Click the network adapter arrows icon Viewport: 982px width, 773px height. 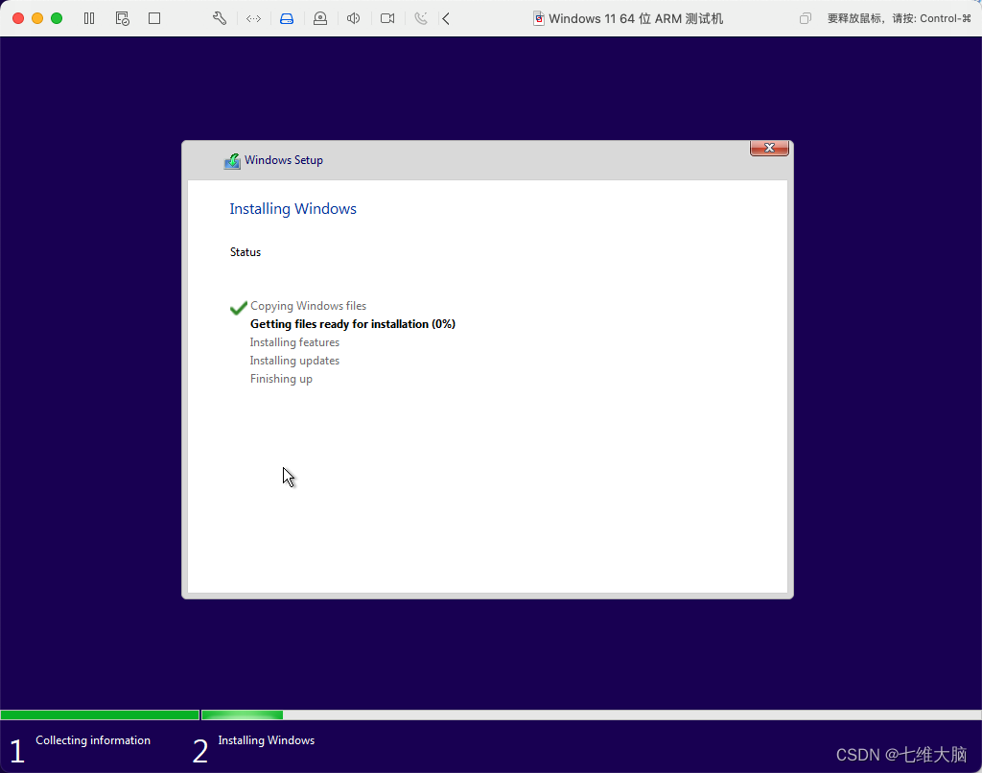click(x=253, y=18)
